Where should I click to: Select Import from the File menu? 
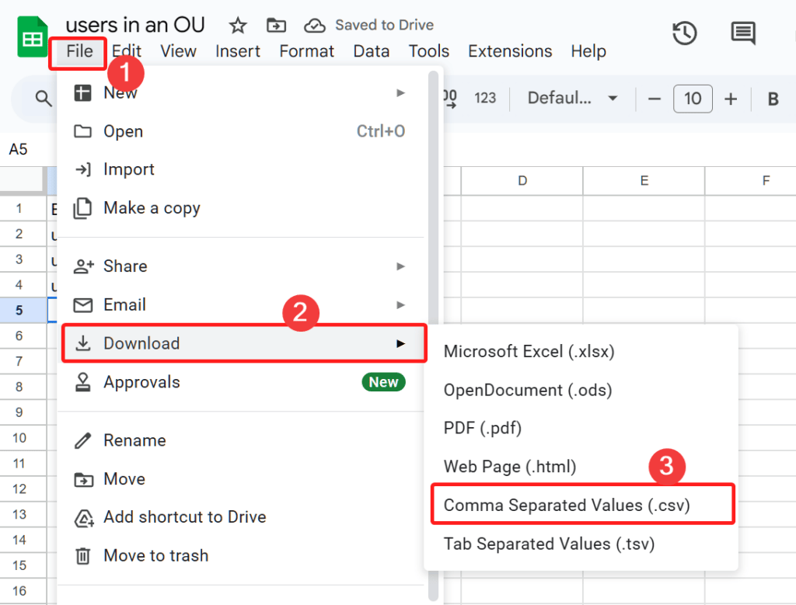(x=128, y=169)
